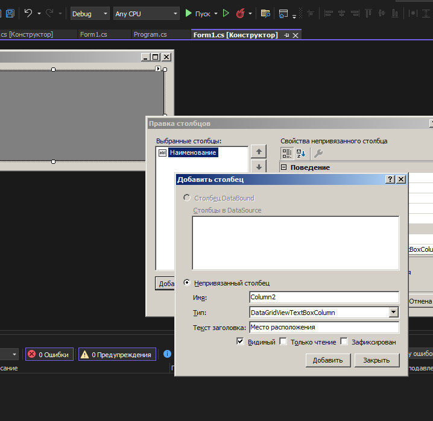The height and width of the screenshot is (421, 433).
Task: Click the Hot Reload flame icon
Action: tap(240, 13)
